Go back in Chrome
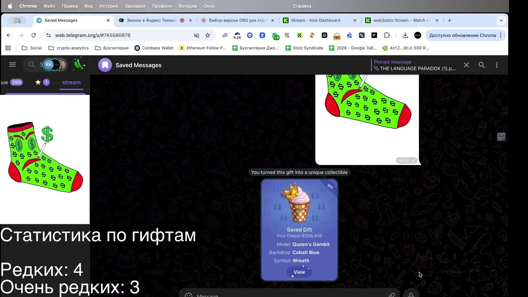 (9, 35)
